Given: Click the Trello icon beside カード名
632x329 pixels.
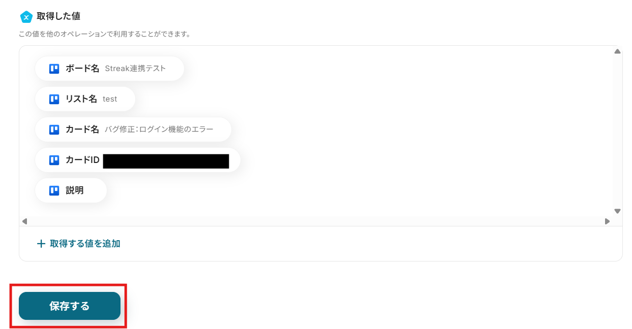Looking at the screenshot, I should click(x=54, y=129).
